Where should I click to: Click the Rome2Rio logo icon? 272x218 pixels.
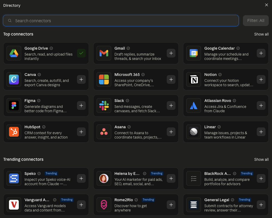pyautogui.click(x=104, y=205)
